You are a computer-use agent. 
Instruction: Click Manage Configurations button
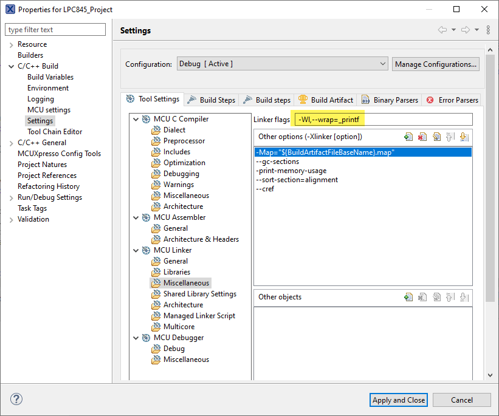435,64
